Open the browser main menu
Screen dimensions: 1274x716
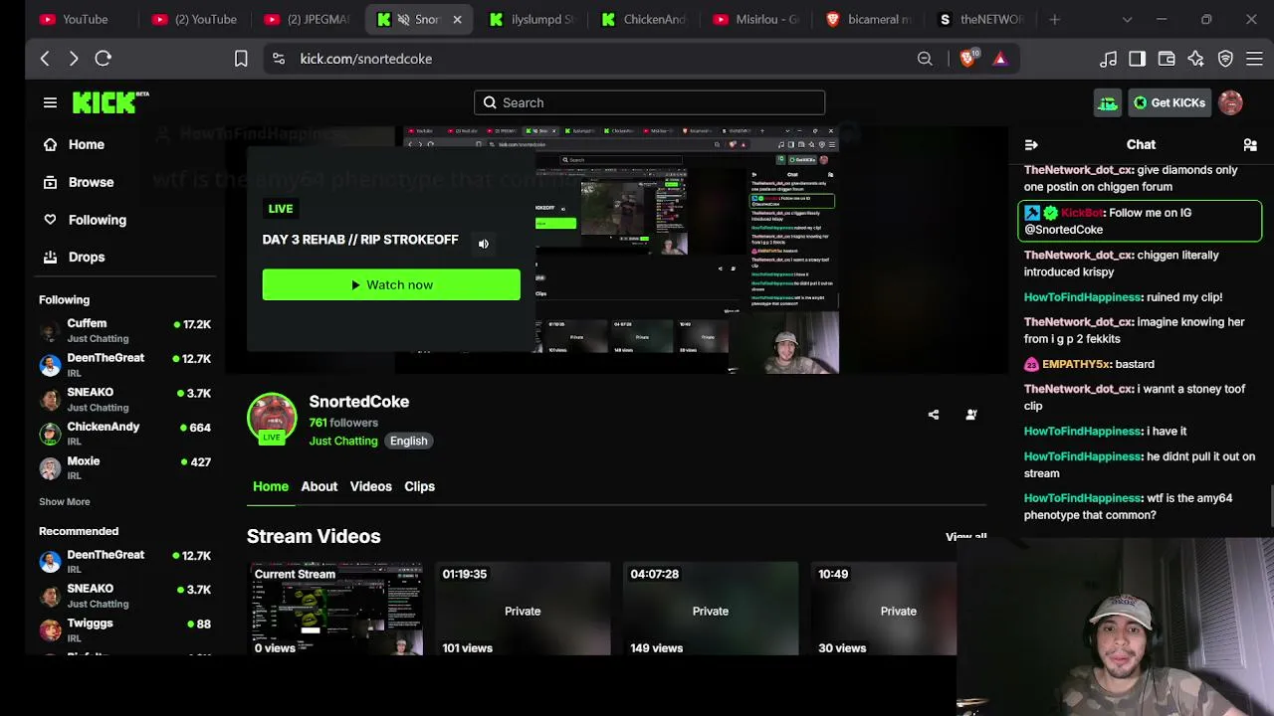pyautogui.click(x=1254, y=59)
